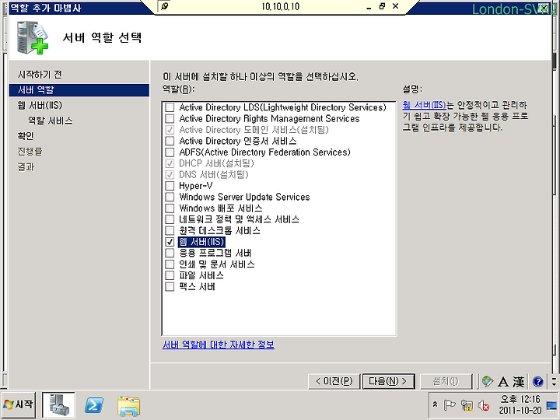Check Windows 배포 서비스 checkbox

click(x=170, y=208)
